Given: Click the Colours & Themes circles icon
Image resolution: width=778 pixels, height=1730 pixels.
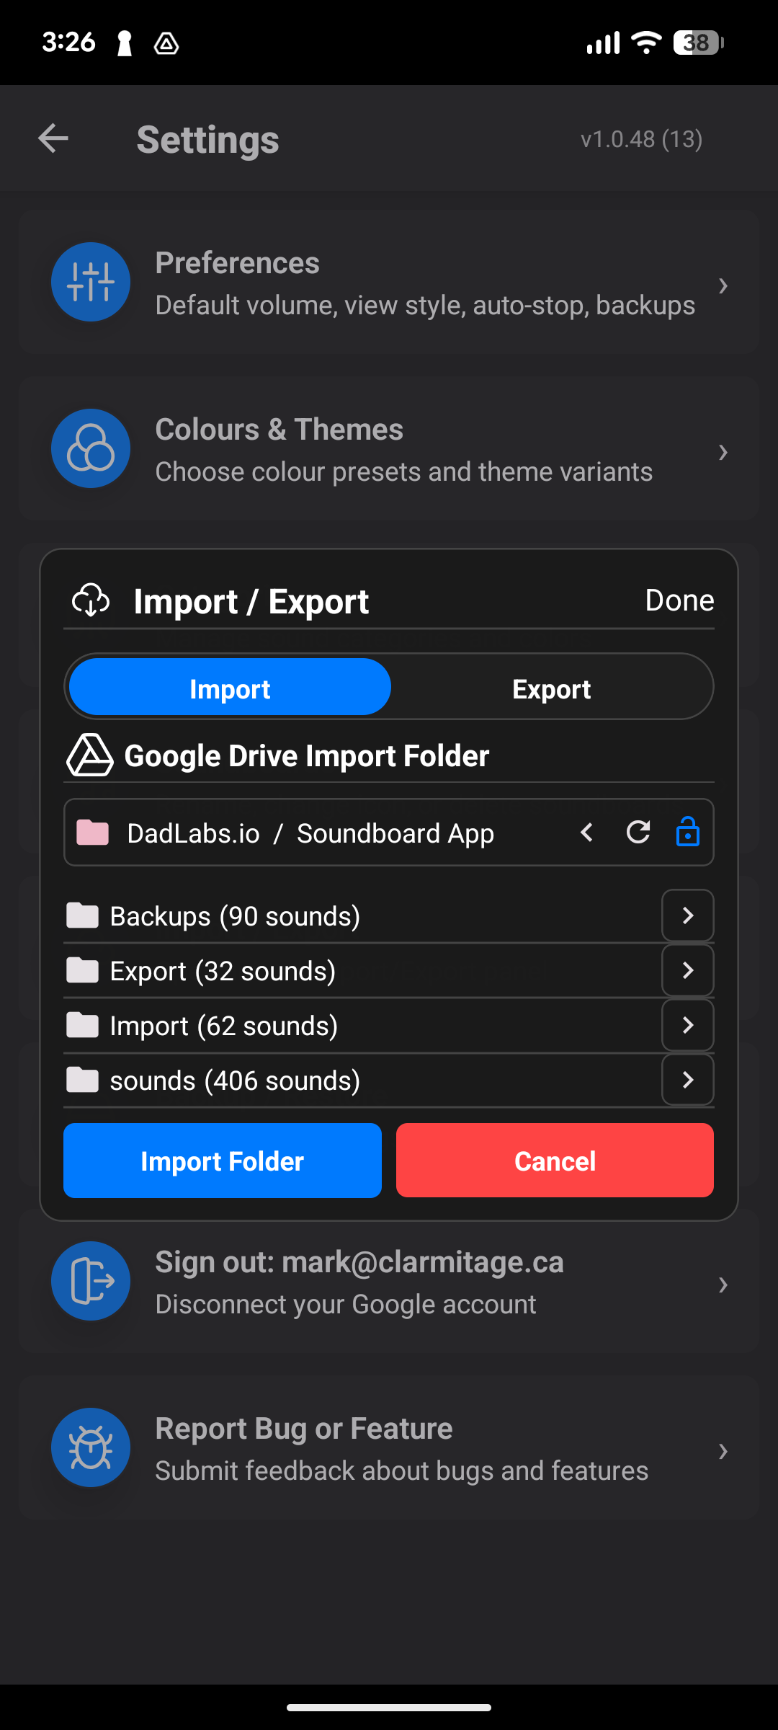Looking at the screenshot, I should pos(90,448).
